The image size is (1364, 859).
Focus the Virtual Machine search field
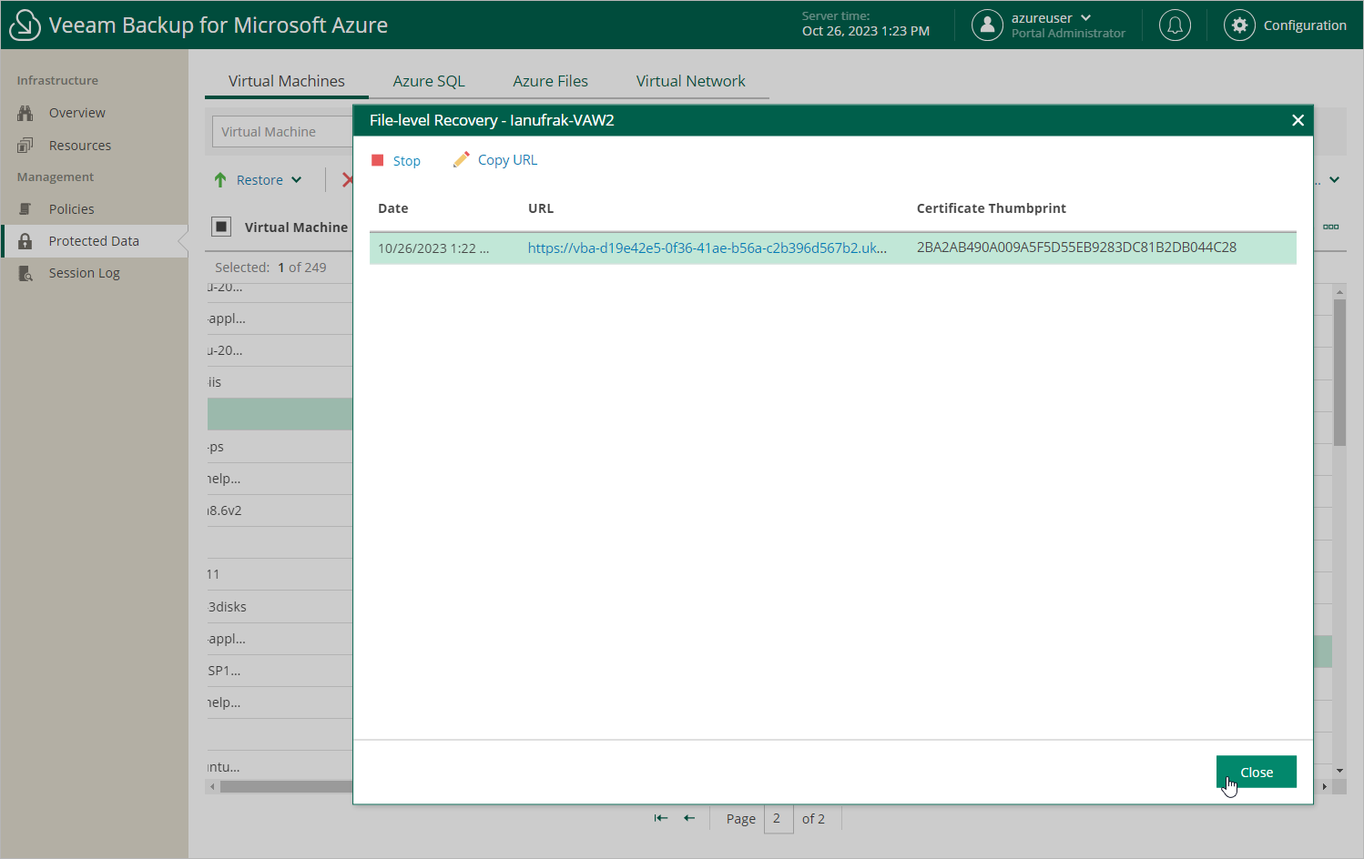282,132
